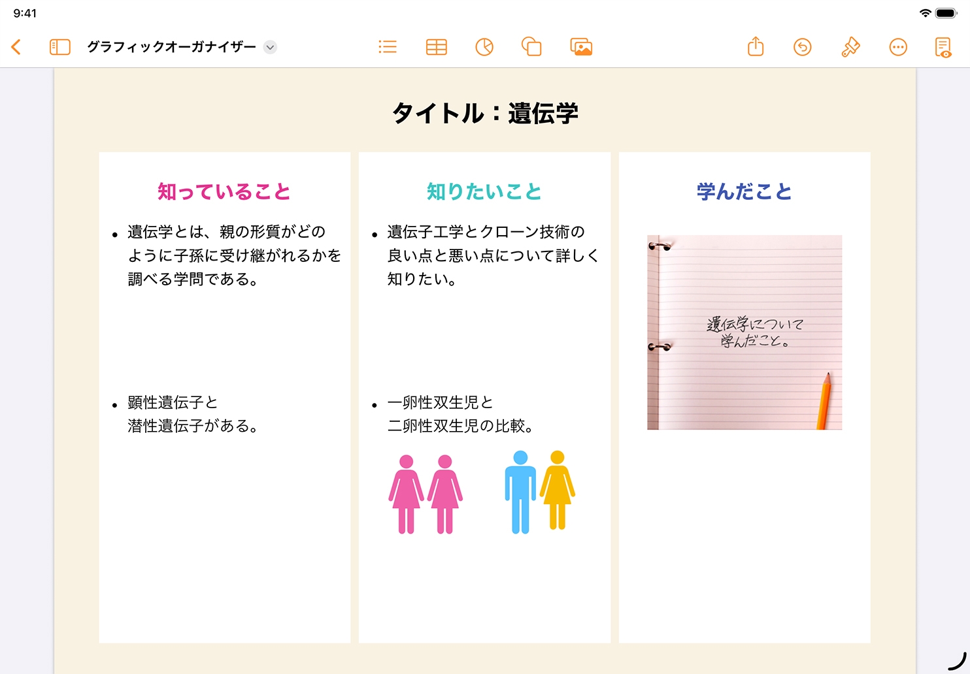
Task: Select the blue 学んだこと heading
Action: (744, 192)
